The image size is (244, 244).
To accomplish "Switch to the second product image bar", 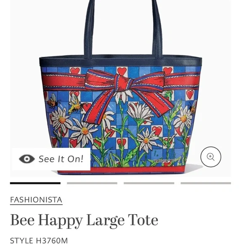I will (x=92, y=183).
